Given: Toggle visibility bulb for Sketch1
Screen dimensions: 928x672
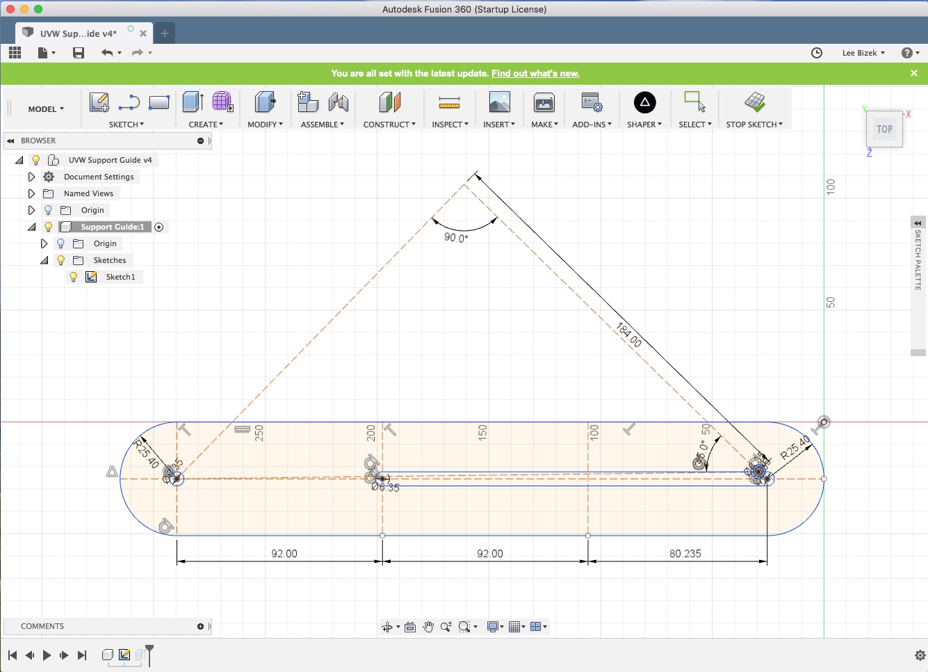Looking at the screenshot, I should [74, 277].
